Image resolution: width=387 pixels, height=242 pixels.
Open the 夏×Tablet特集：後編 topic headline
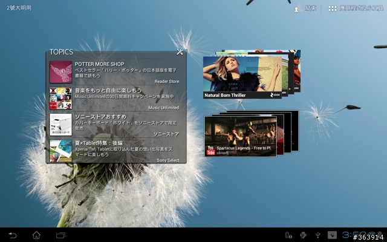(x=99, y=143)
